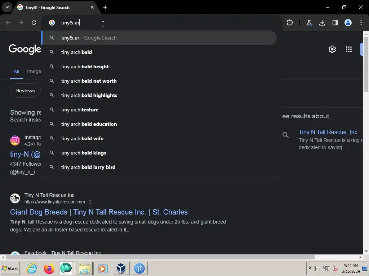This screenshot has width=369, height=276.
Task: Reload the page with the refresh icon
Action: point(34,23)
